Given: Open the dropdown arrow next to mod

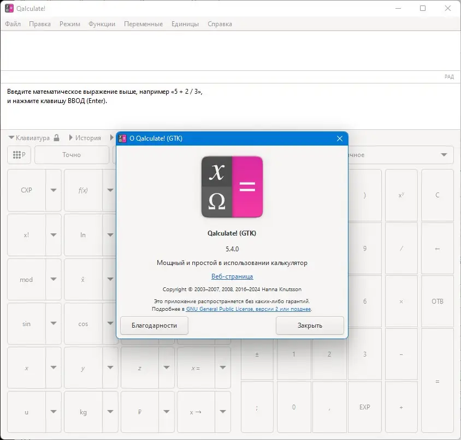Looking at the screenshot, I should coord(54,279).
